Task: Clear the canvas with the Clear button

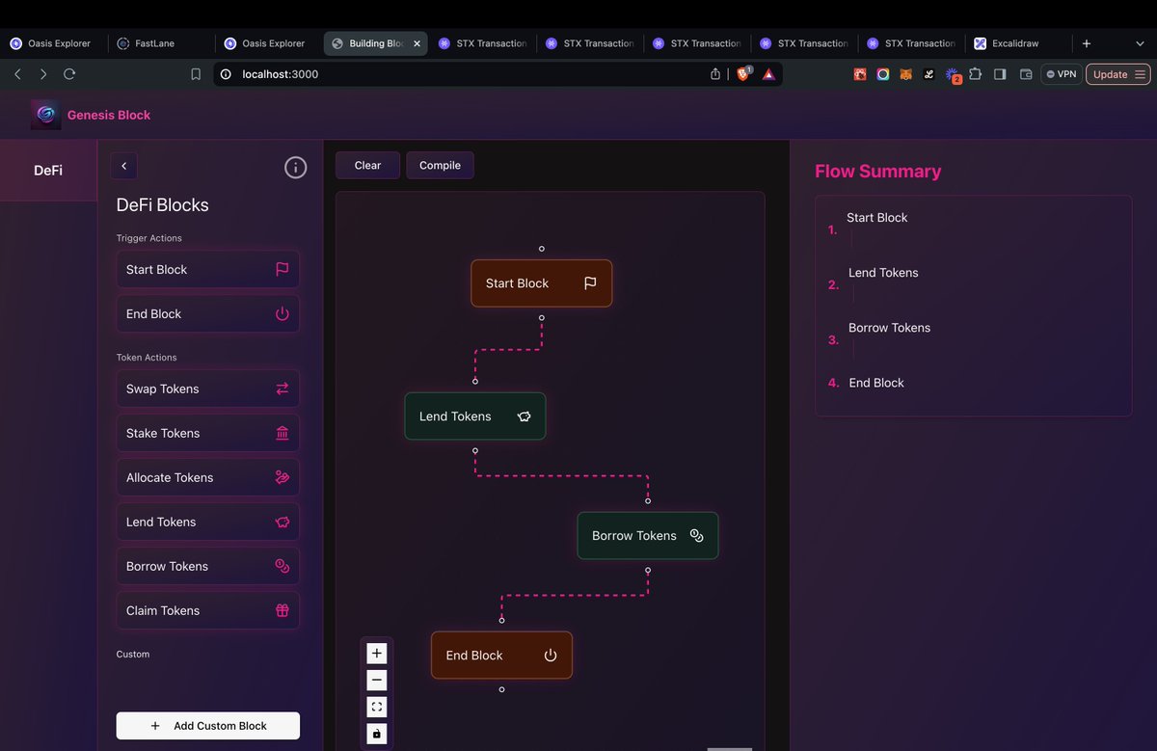Action: pos(367,165)
